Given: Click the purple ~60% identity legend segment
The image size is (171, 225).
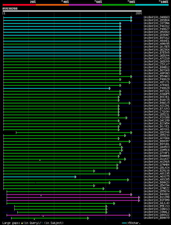Looking at the screenshot, I should tap(85, 5).
